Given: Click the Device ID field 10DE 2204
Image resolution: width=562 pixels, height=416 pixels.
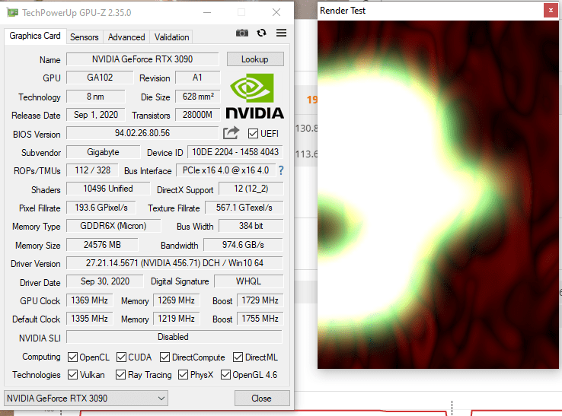Looking at the screenshot, I should 235,152.
